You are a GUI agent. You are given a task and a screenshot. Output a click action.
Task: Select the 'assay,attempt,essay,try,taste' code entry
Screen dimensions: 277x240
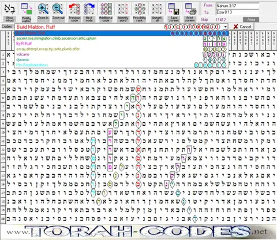click(122, 49)
